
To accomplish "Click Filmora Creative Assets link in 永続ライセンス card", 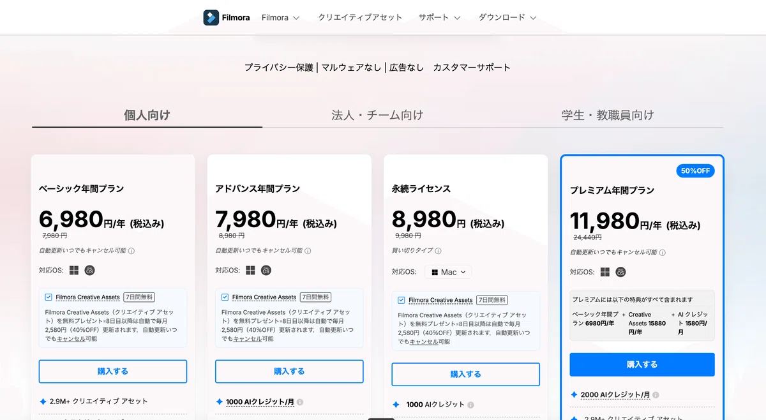I will click(x=440, y=300).
